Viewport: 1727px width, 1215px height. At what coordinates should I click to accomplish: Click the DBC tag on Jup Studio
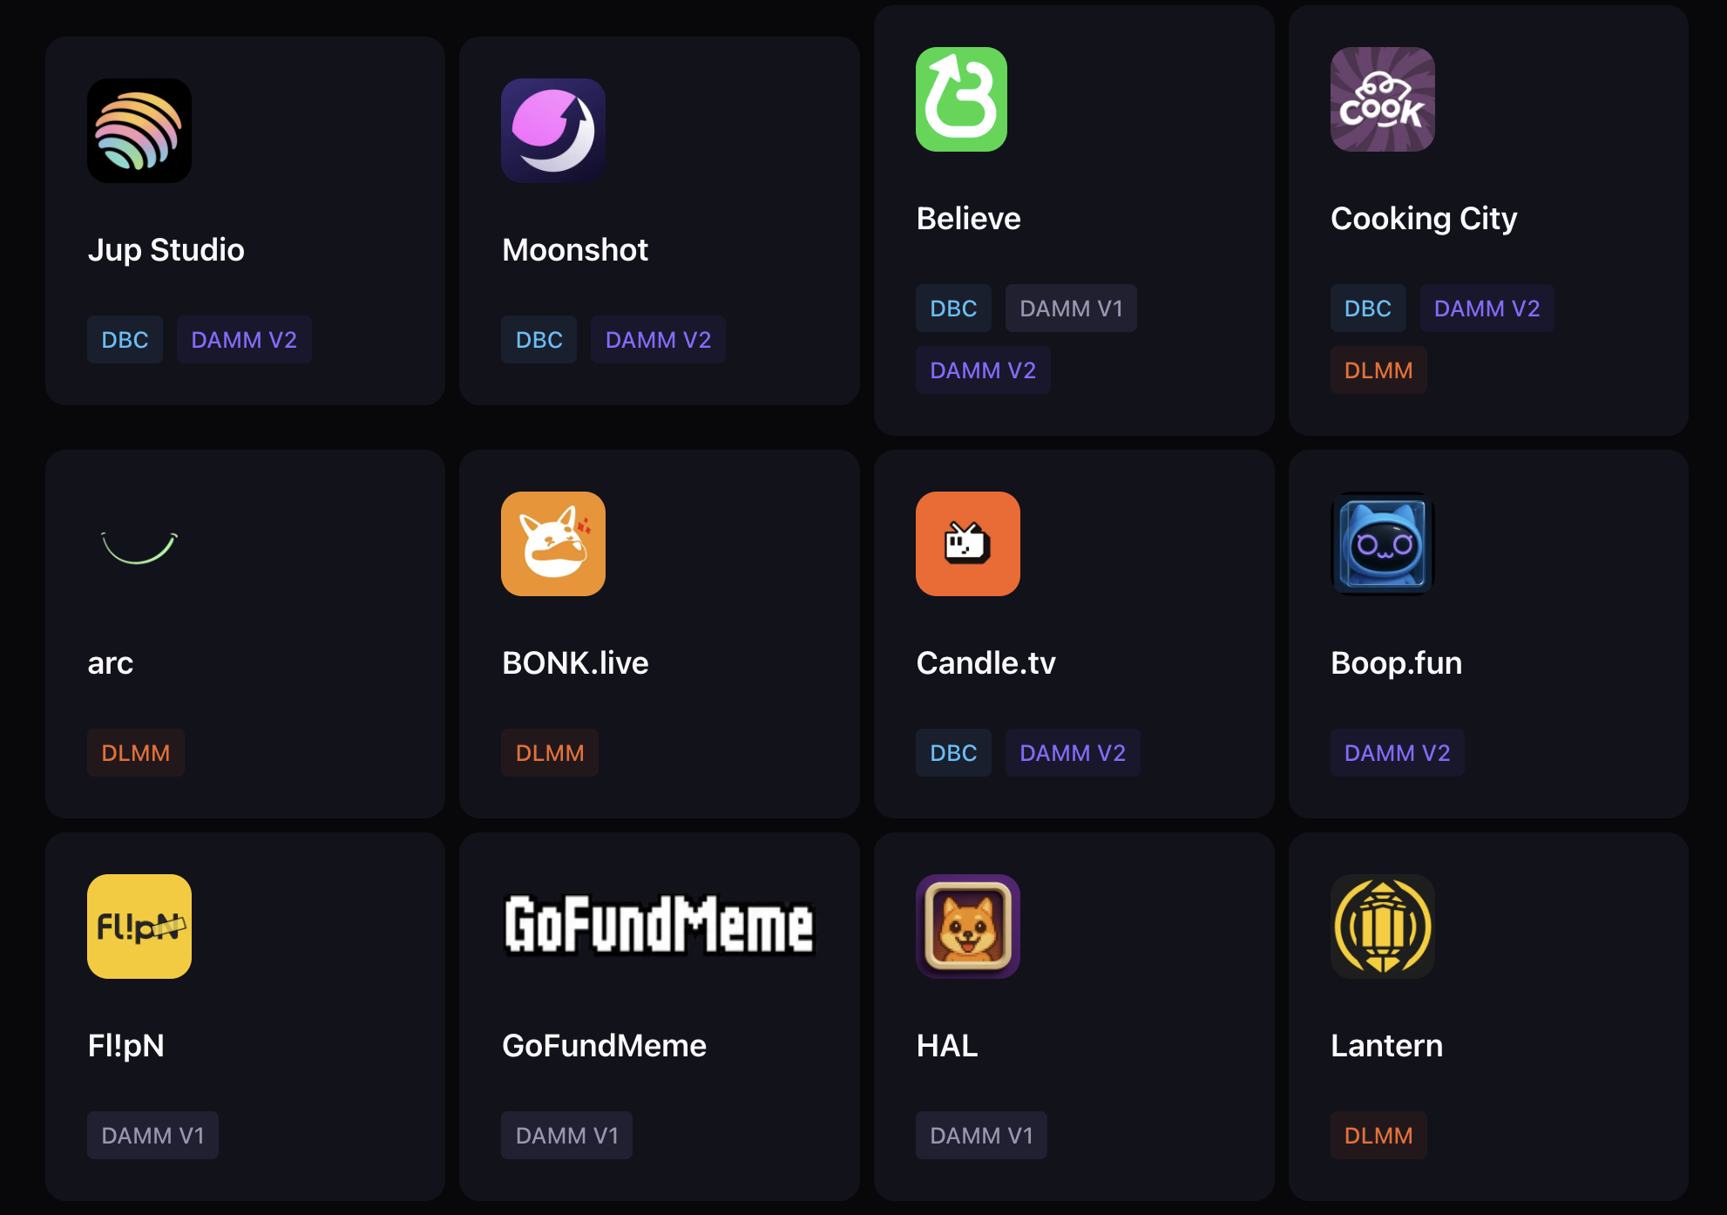(x=125, y=340)
